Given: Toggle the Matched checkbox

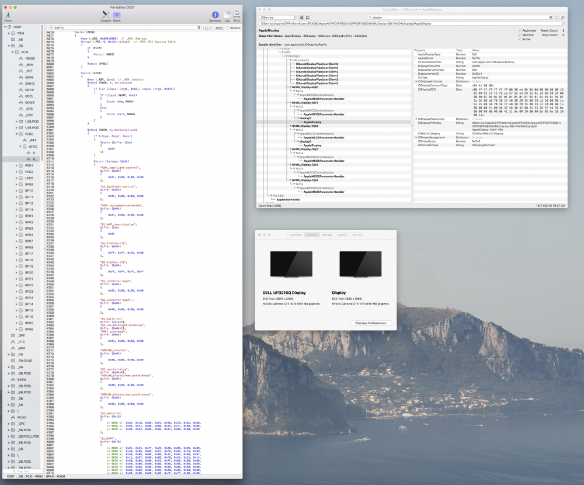Looking at the screenshot, I should (x=520, y=35).
